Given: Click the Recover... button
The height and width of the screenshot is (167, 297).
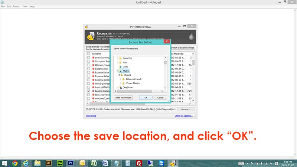Looking at the screenshot, I should pos(186,109).
